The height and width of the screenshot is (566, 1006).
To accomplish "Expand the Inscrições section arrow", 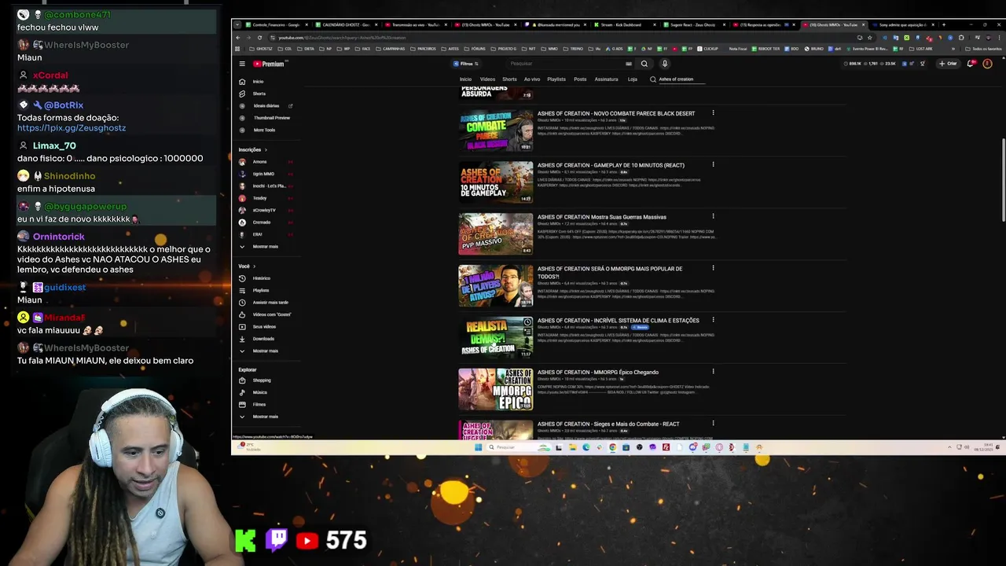I will (x=266, y=149).
